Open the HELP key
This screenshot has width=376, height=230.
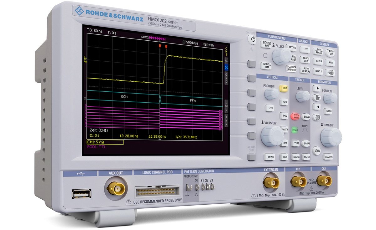(331, 62)
